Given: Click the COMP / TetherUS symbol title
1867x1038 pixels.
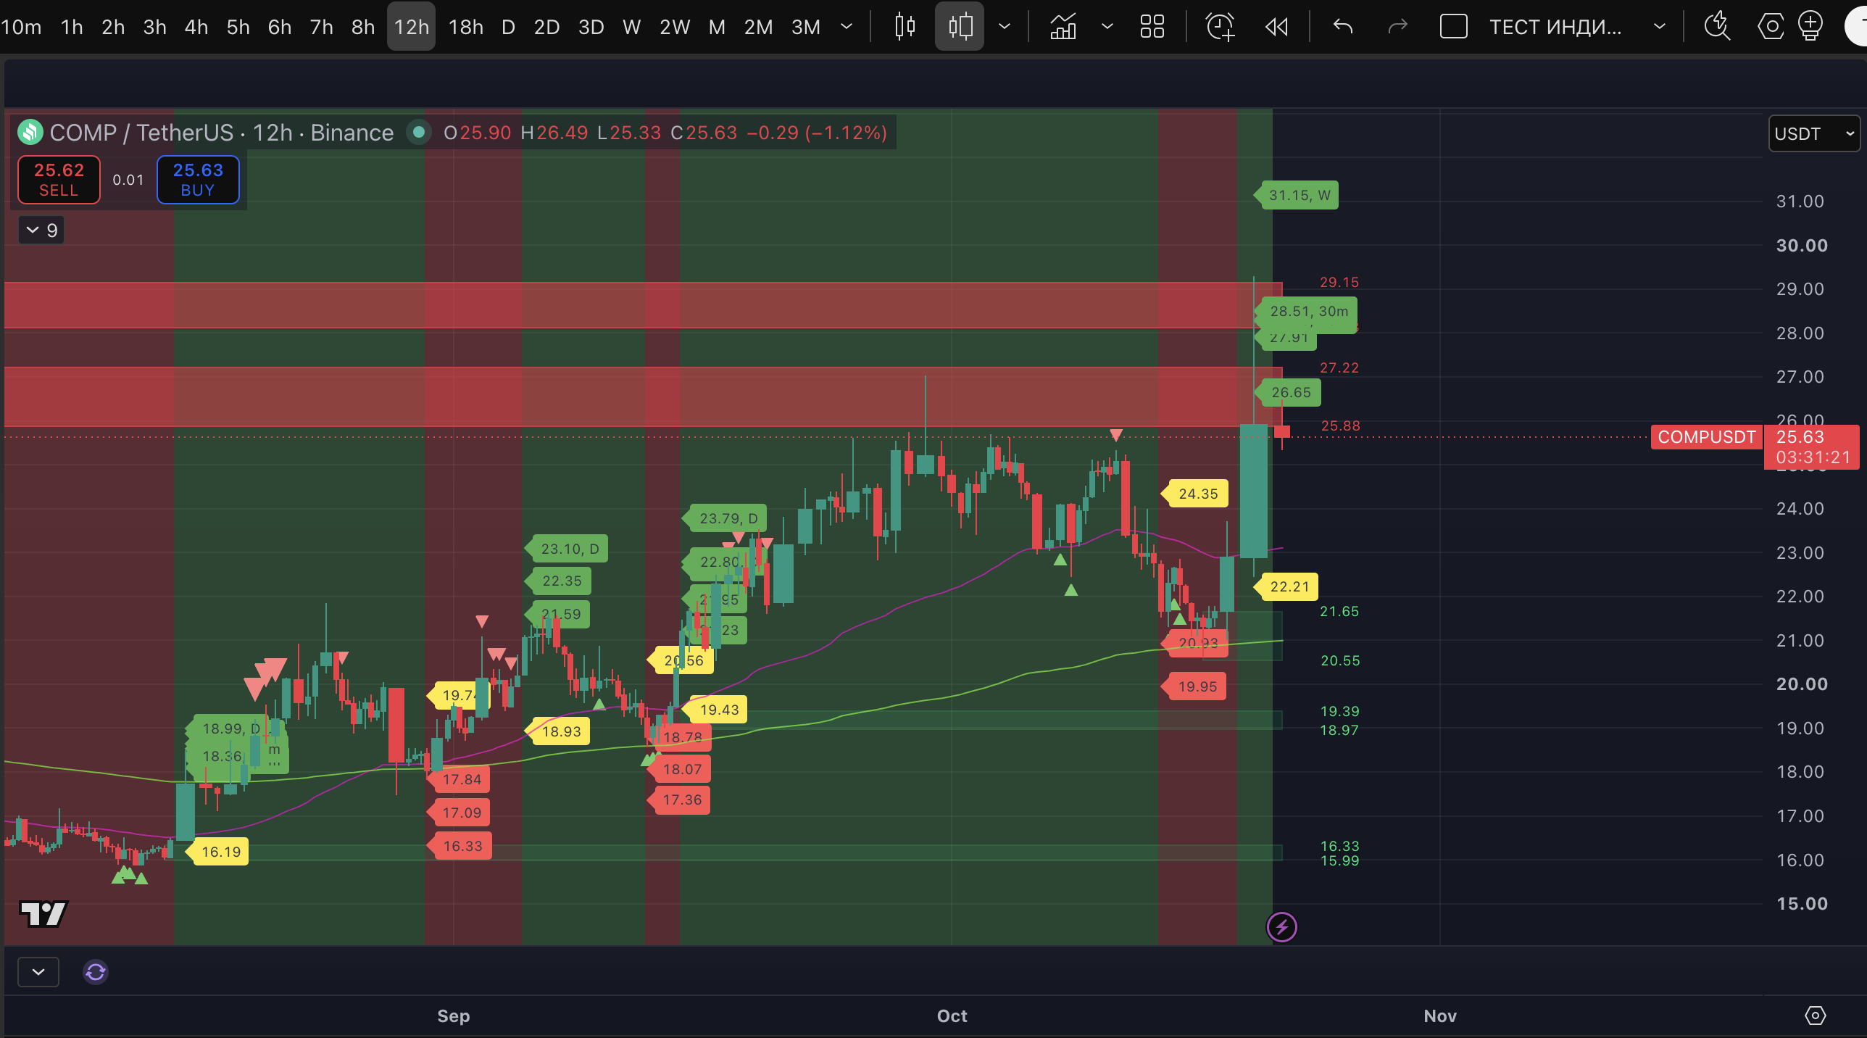Looking at the screenshot, I should click(141, 133).
